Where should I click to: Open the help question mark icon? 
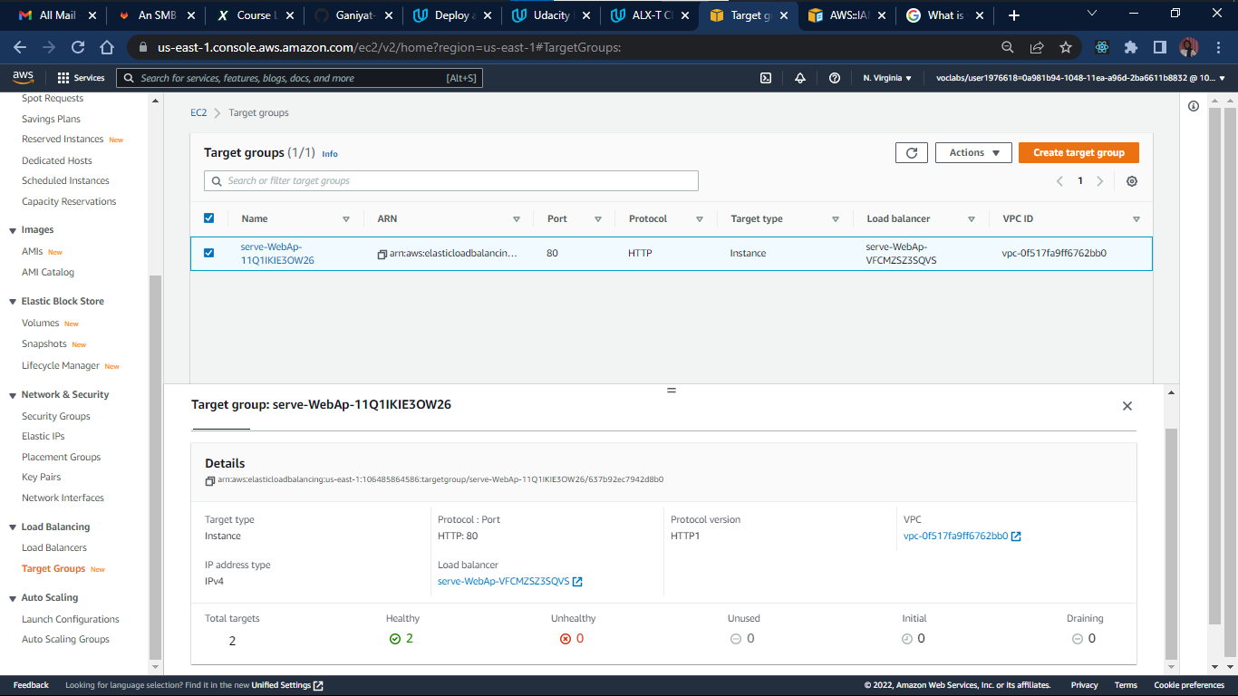(835, 78)
